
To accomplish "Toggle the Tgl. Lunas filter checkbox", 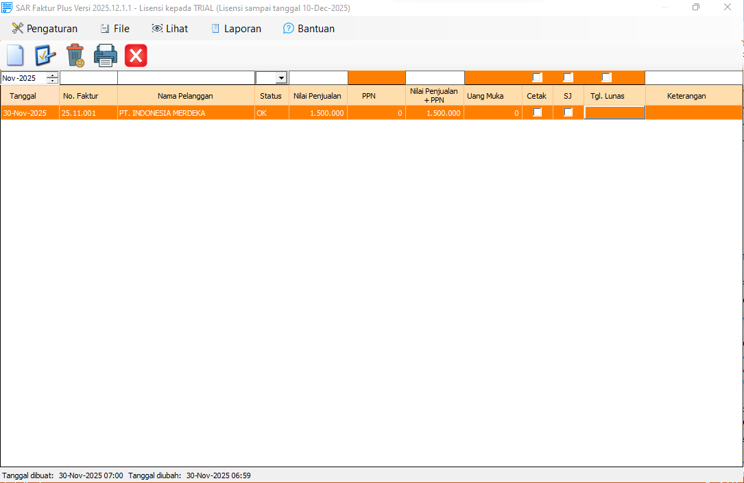I will click(x=606, y=77).
